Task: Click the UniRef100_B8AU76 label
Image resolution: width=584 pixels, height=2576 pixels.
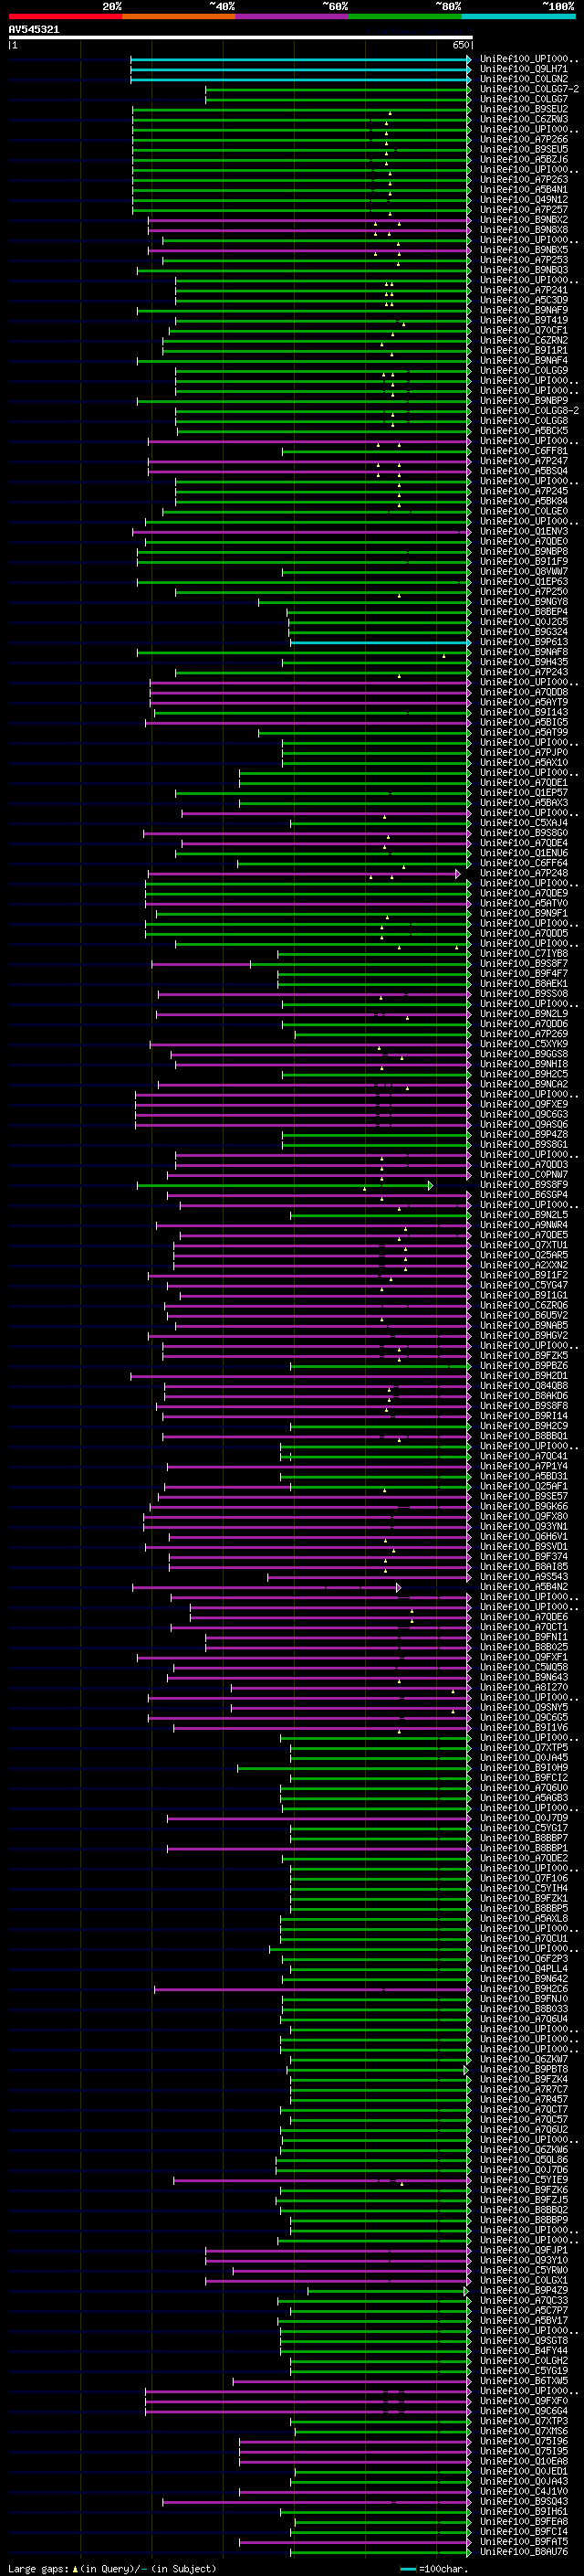Action: pos(524,2550)
